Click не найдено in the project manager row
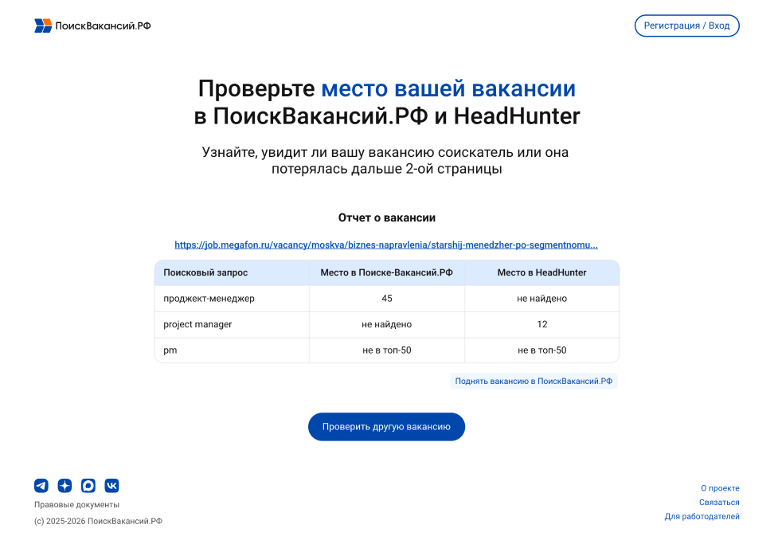This screenshot has width=774, height=540. pos(386,324)
